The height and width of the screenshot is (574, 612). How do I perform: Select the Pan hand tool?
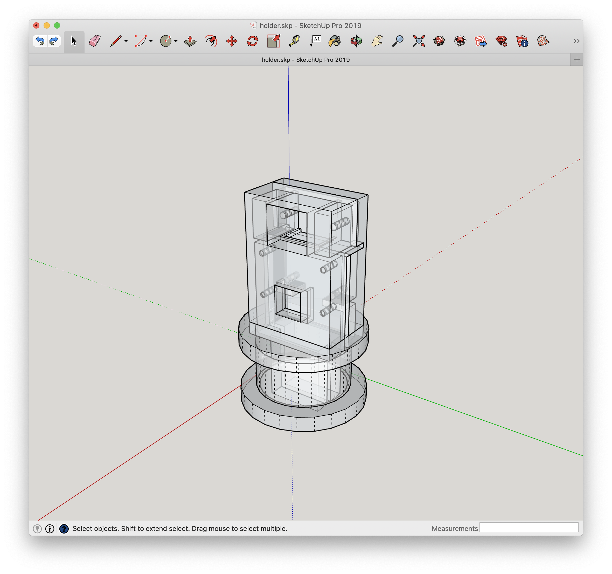pos(377,41)
